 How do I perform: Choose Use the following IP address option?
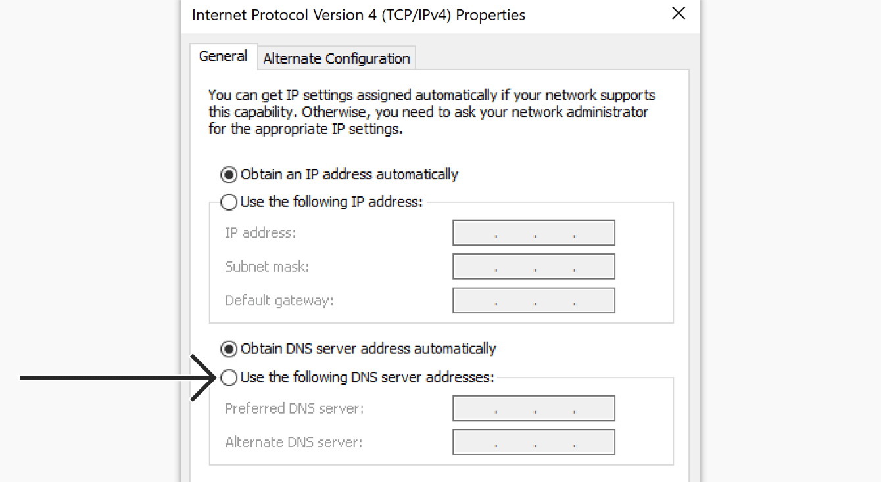click(x=229, y=202)
